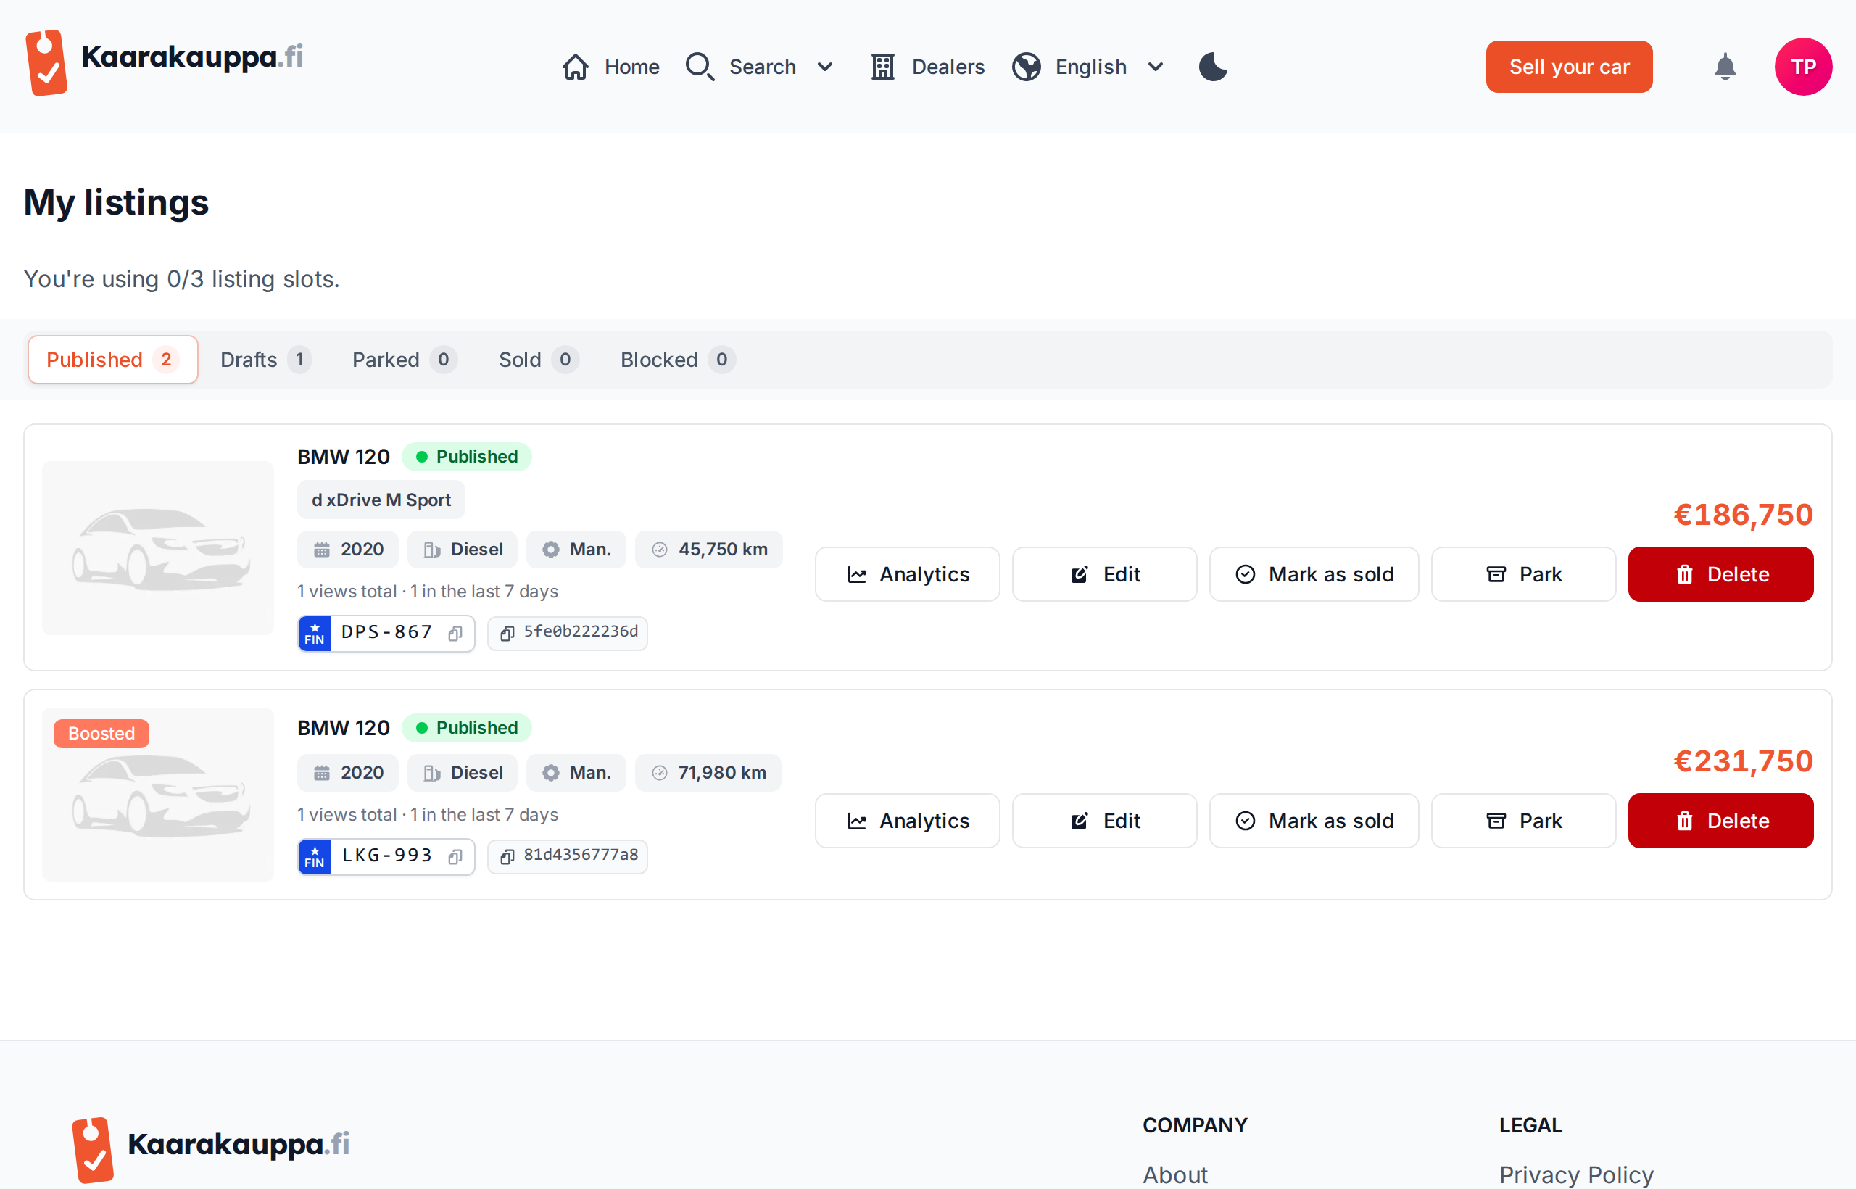Open the Search menu
Image resolution: width=1856 pixels, height=1189 pixels.
pyautogui.click(x=760, y=67)
